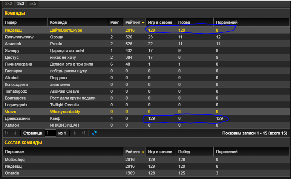Click the next page arrow icon

click(75, 133)
